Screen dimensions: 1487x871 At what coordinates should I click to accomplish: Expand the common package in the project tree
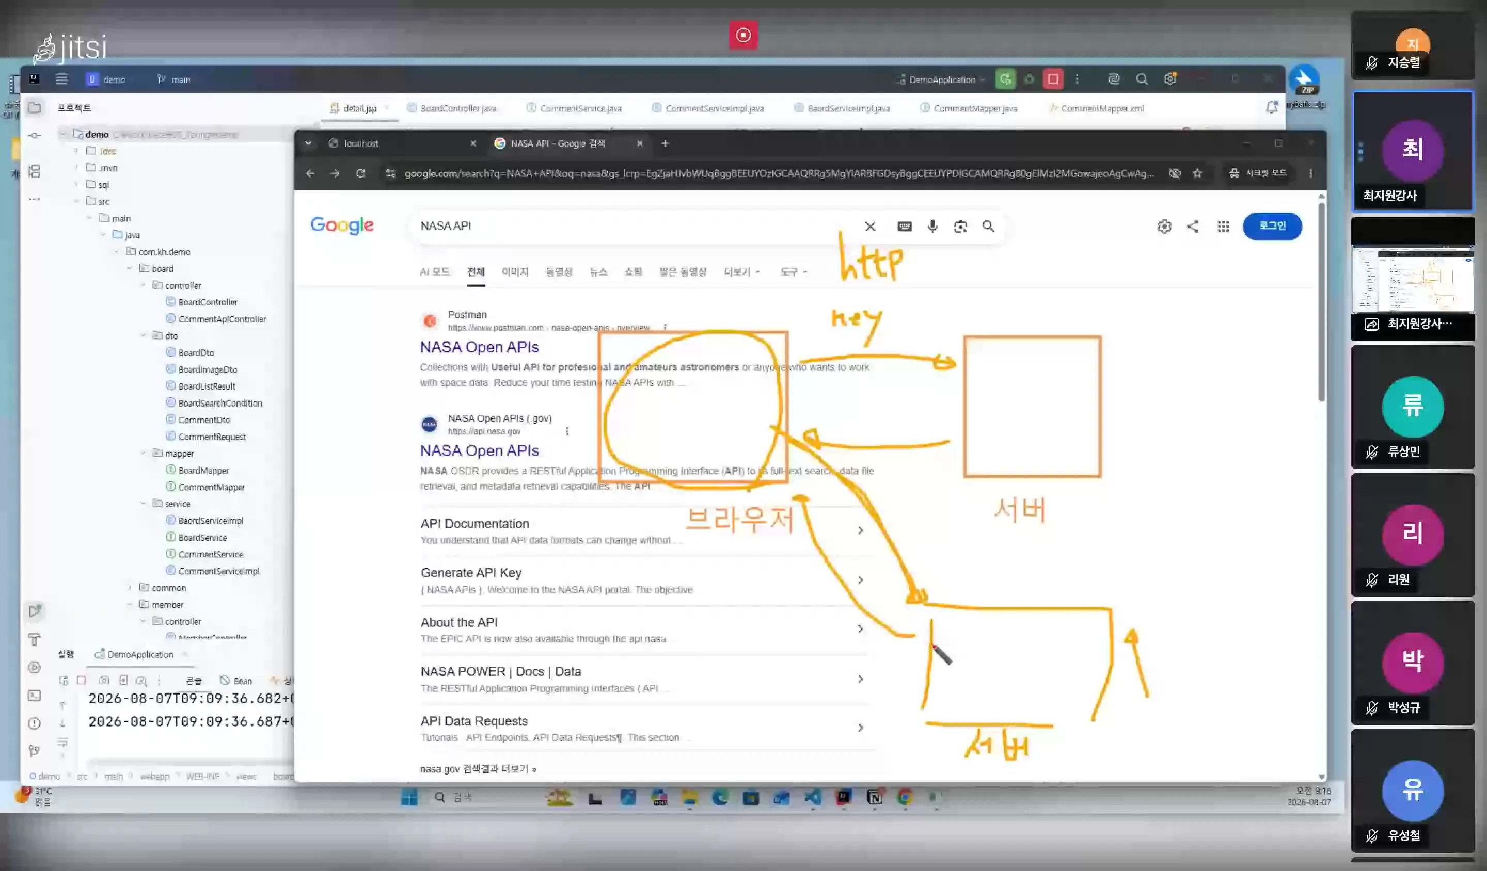coord(130,587)
